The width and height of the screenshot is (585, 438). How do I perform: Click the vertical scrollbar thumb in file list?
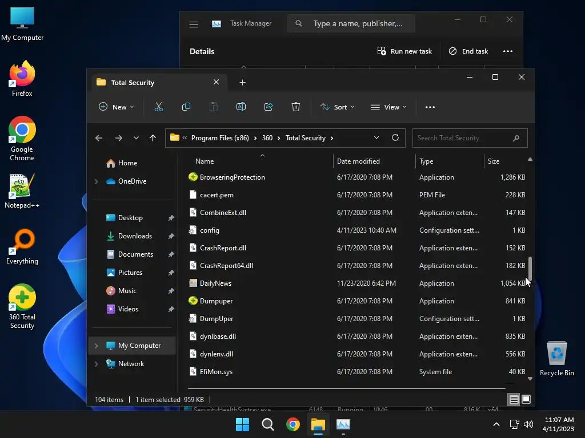(x=530, y=270)
